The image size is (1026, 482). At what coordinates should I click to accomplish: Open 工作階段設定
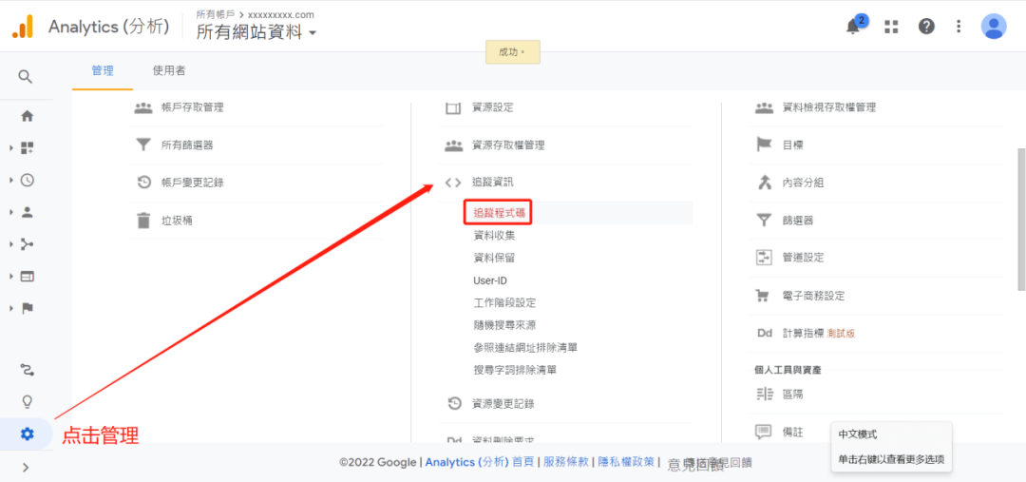[x=504, y=302]
